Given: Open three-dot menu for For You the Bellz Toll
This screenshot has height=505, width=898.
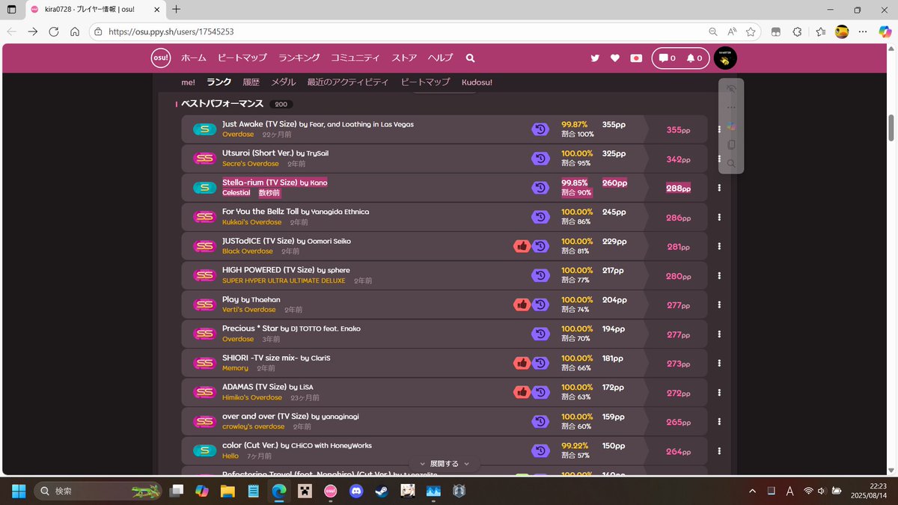Looking at the screenshot, I should point(719,217).
